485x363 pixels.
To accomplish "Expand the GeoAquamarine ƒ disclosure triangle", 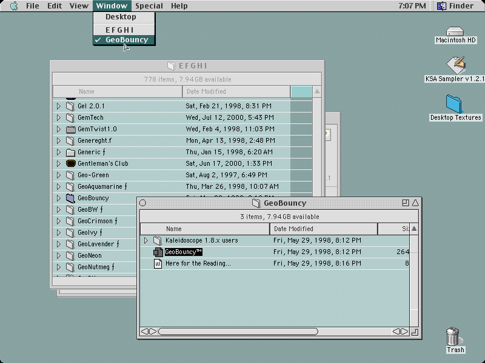I will pyautogui.click(x=58, y=187).
